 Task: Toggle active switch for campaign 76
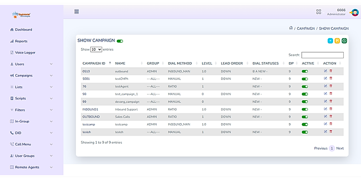pyautogui.click(x=305, y=87)
